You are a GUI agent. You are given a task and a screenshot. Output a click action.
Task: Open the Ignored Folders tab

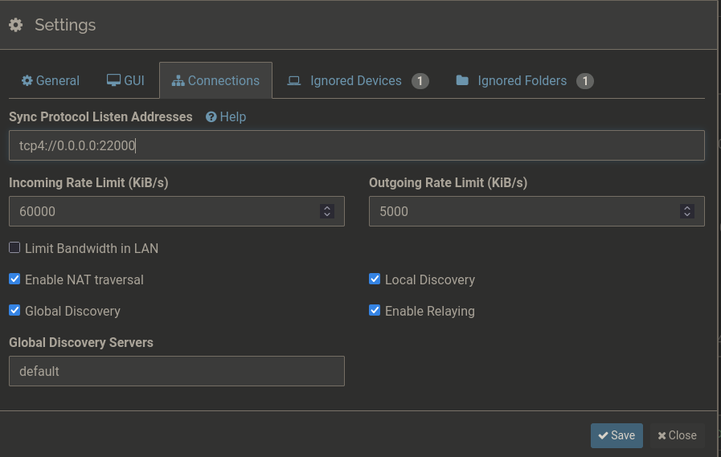point(525,81)
